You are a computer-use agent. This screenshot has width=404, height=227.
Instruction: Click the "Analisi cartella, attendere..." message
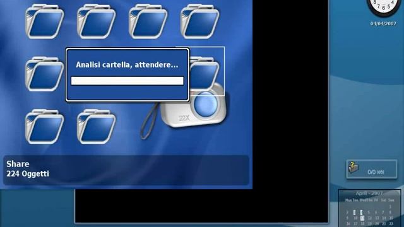tap(127, 64)
